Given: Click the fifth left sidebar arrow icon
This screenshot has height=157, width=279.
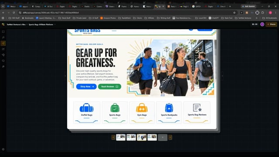Looking at the screenshot, I should click(x=3, y=55).
